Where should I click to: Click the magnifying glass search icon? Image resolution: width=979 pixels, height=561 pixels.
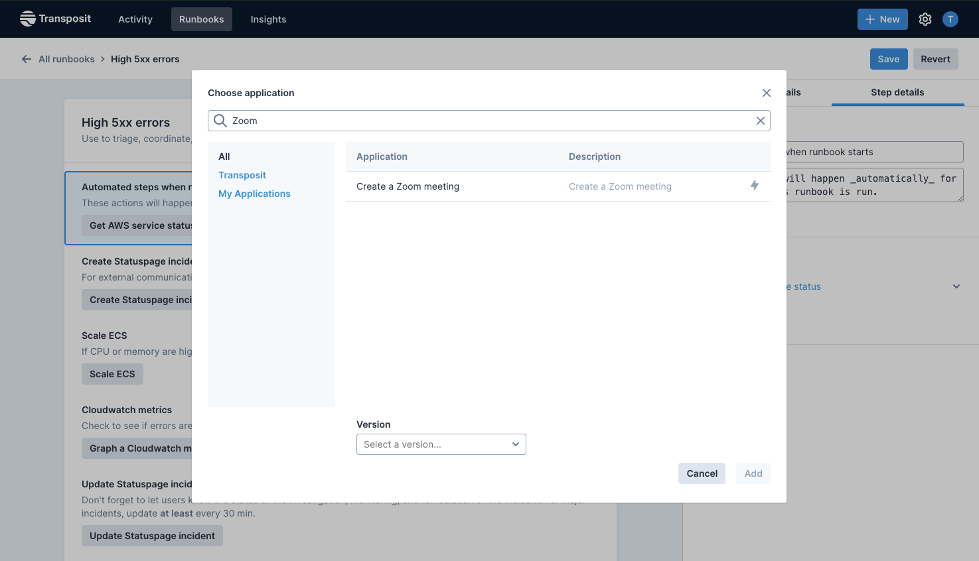220,121
